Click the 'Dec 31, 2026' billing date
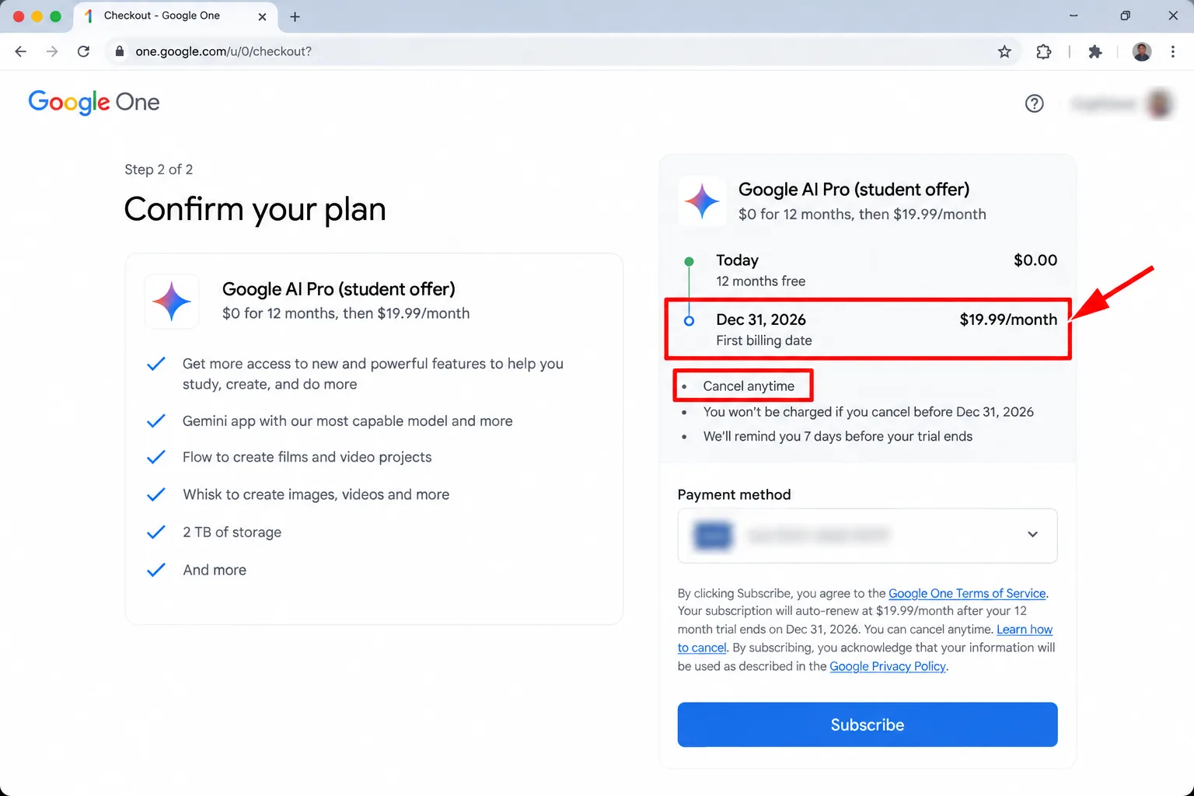The height and width of the screenshot is (796, 1194). tap(761, 319)
